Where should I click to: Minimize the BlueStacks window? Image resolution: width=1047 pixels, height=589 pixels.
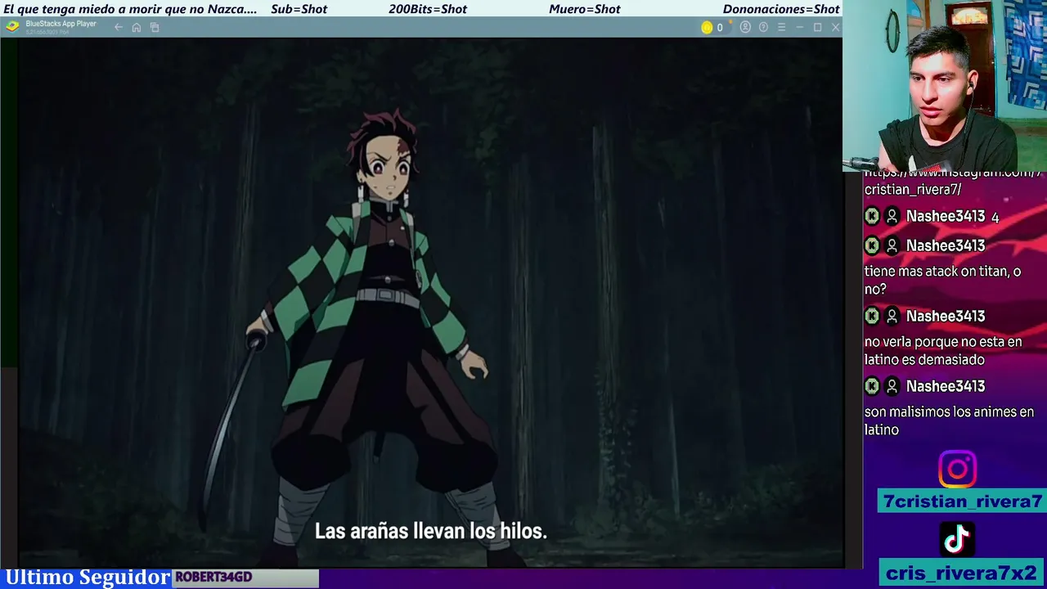[799, 27]
